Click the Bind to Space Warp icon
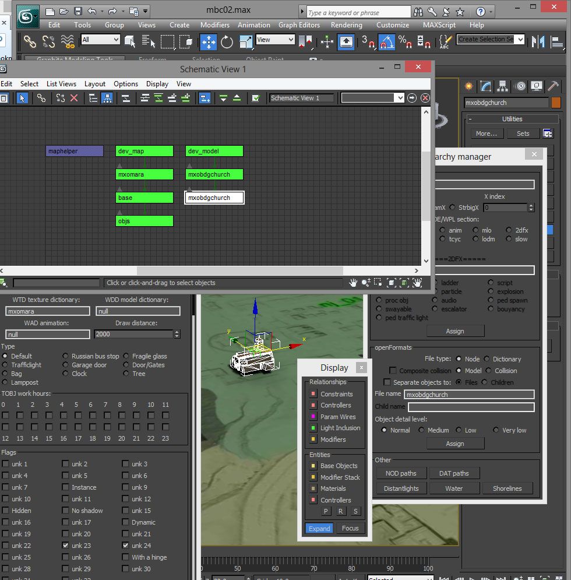 (x=68, y=41)
